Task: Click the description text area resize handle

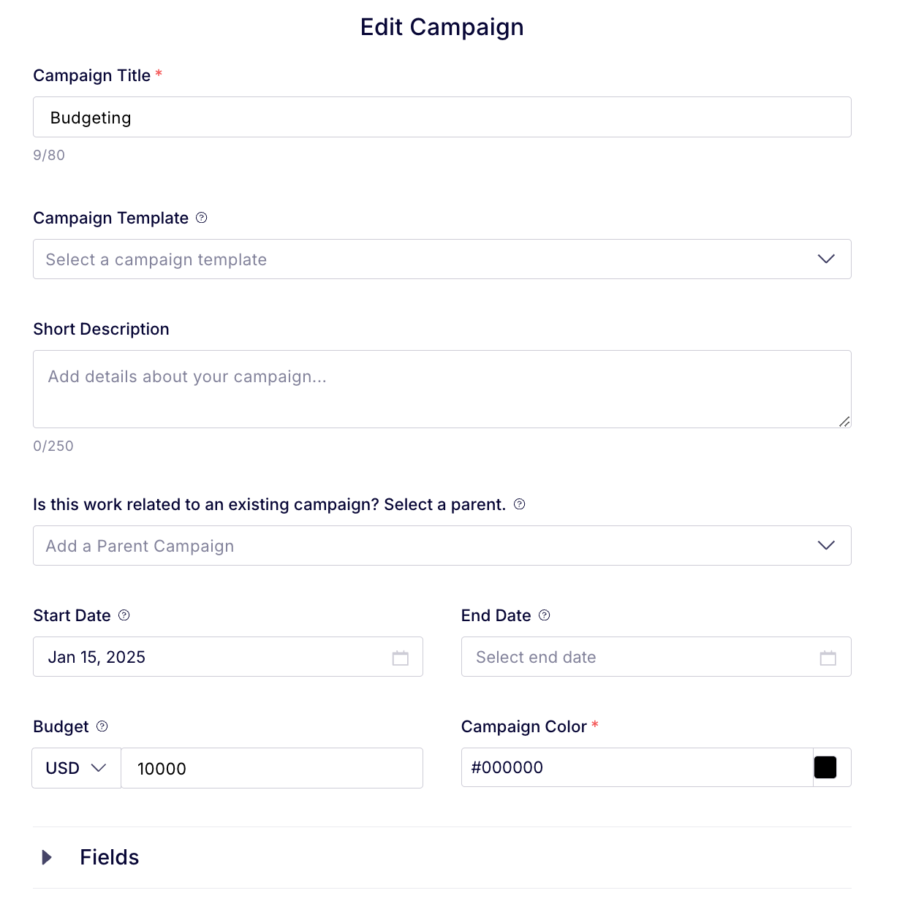Action: coord(844,421)
